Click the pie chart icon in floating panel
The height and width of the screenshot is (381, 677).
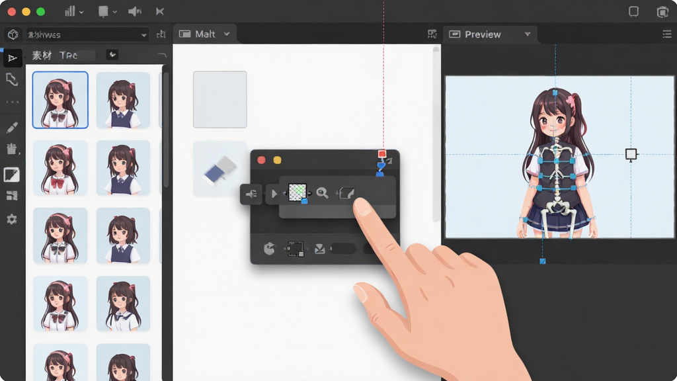270,249
